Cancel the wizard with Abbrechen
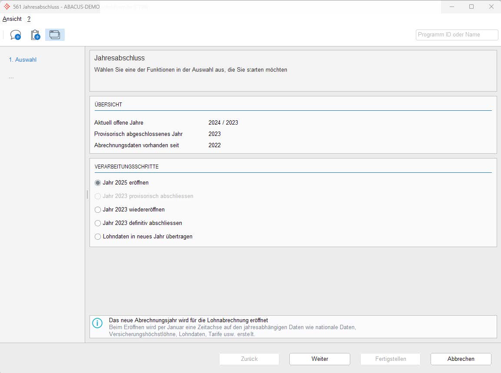The width and height of the screenshot is (501, 373). pyautogui.click(x=461, y=359)
